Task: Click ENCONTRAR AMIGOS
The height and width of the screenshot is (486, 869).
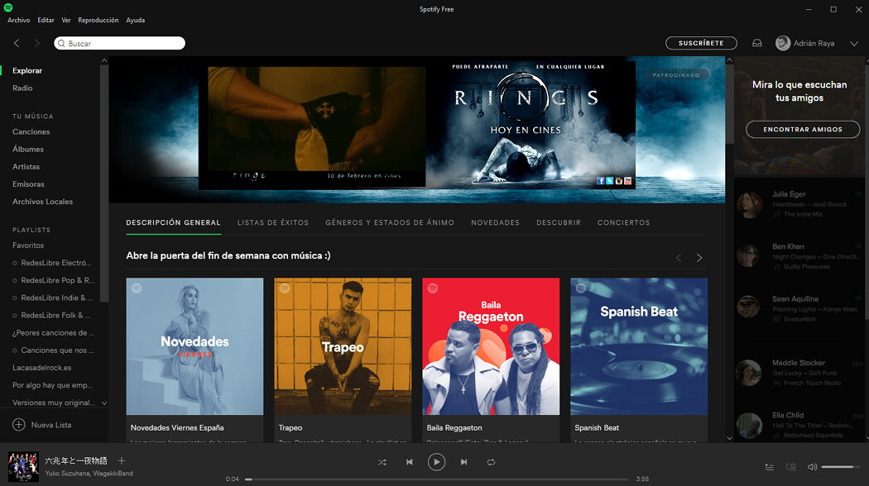Action: (802, 129)
